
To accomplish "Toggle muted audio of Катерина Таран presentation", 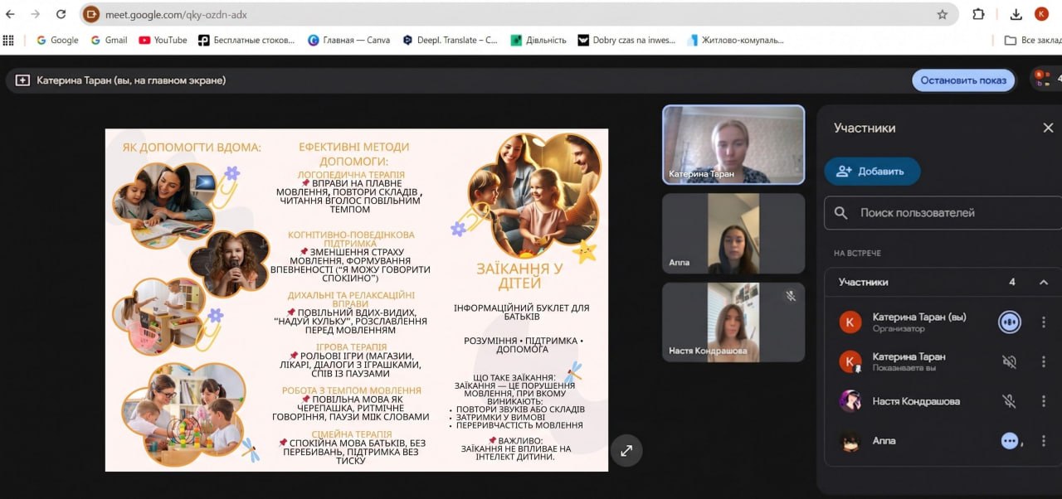I will coord(1009,361).
